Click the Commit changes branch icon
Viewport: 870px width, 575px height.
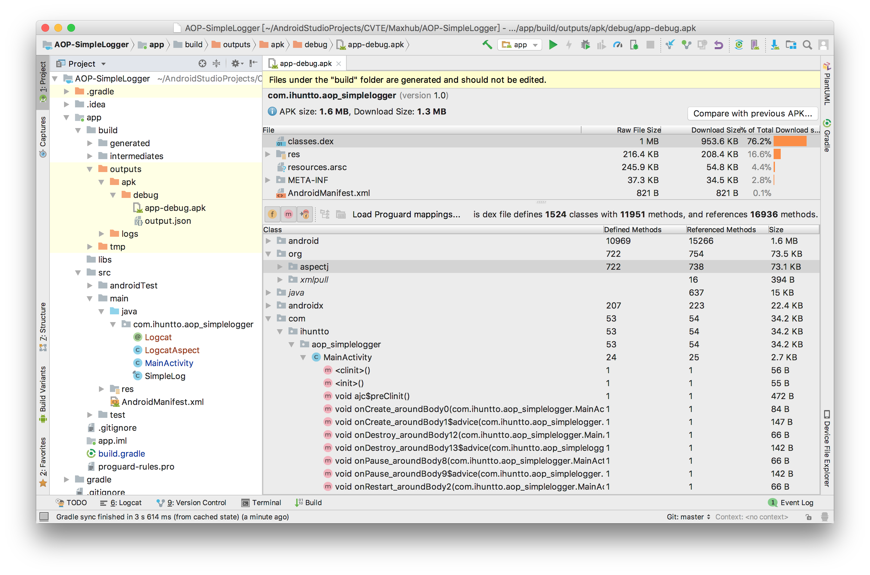point(686,45)
